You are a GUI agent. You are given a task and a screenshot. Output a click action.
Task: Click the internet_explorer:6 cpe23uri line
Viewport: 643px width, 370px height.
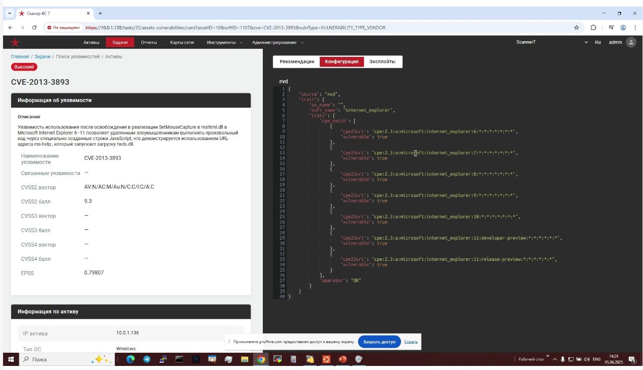[429, 131]
